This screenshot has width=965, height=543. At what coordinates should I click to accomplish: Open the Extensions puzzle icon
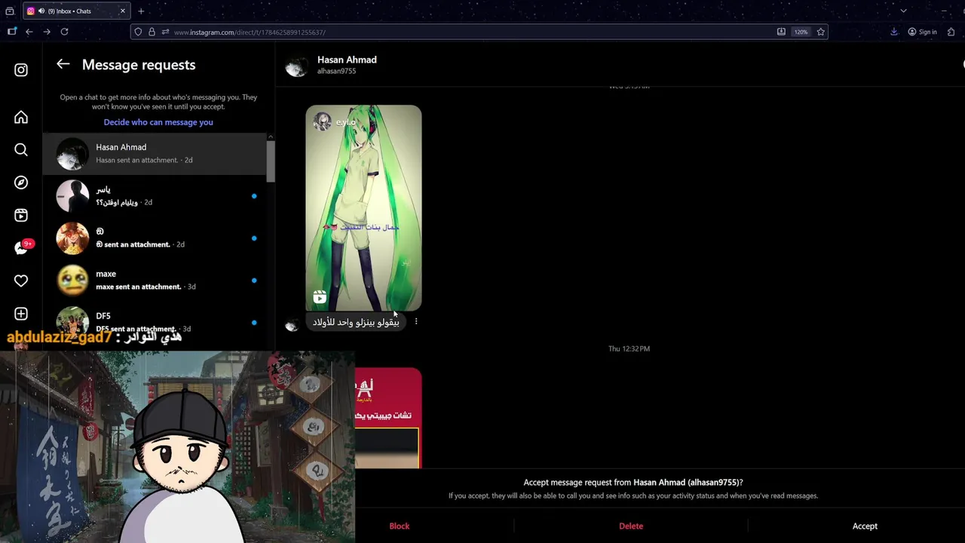tap(951, 32)
